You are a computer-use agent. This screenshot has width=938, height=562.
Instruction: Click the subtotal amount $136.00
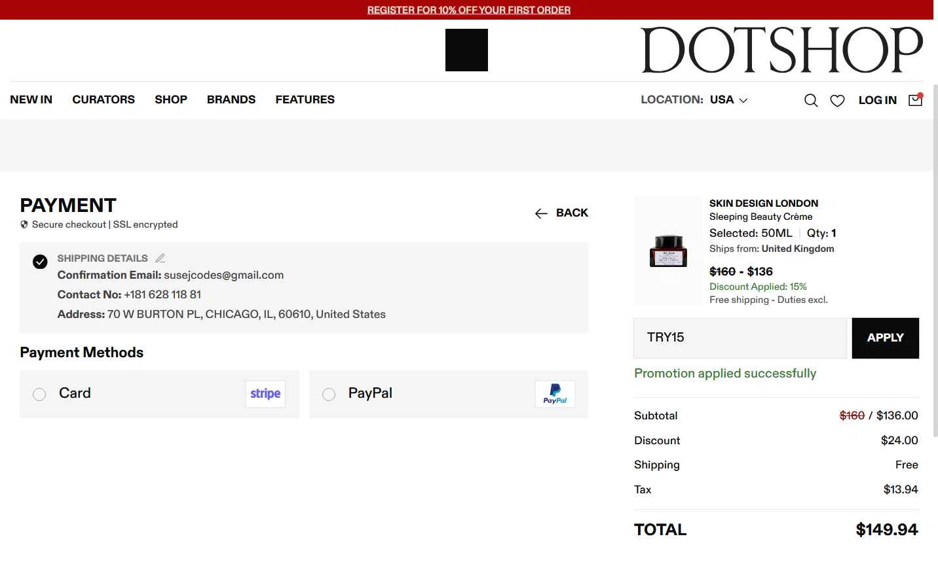pyautogui.click(x=897, y=416)
